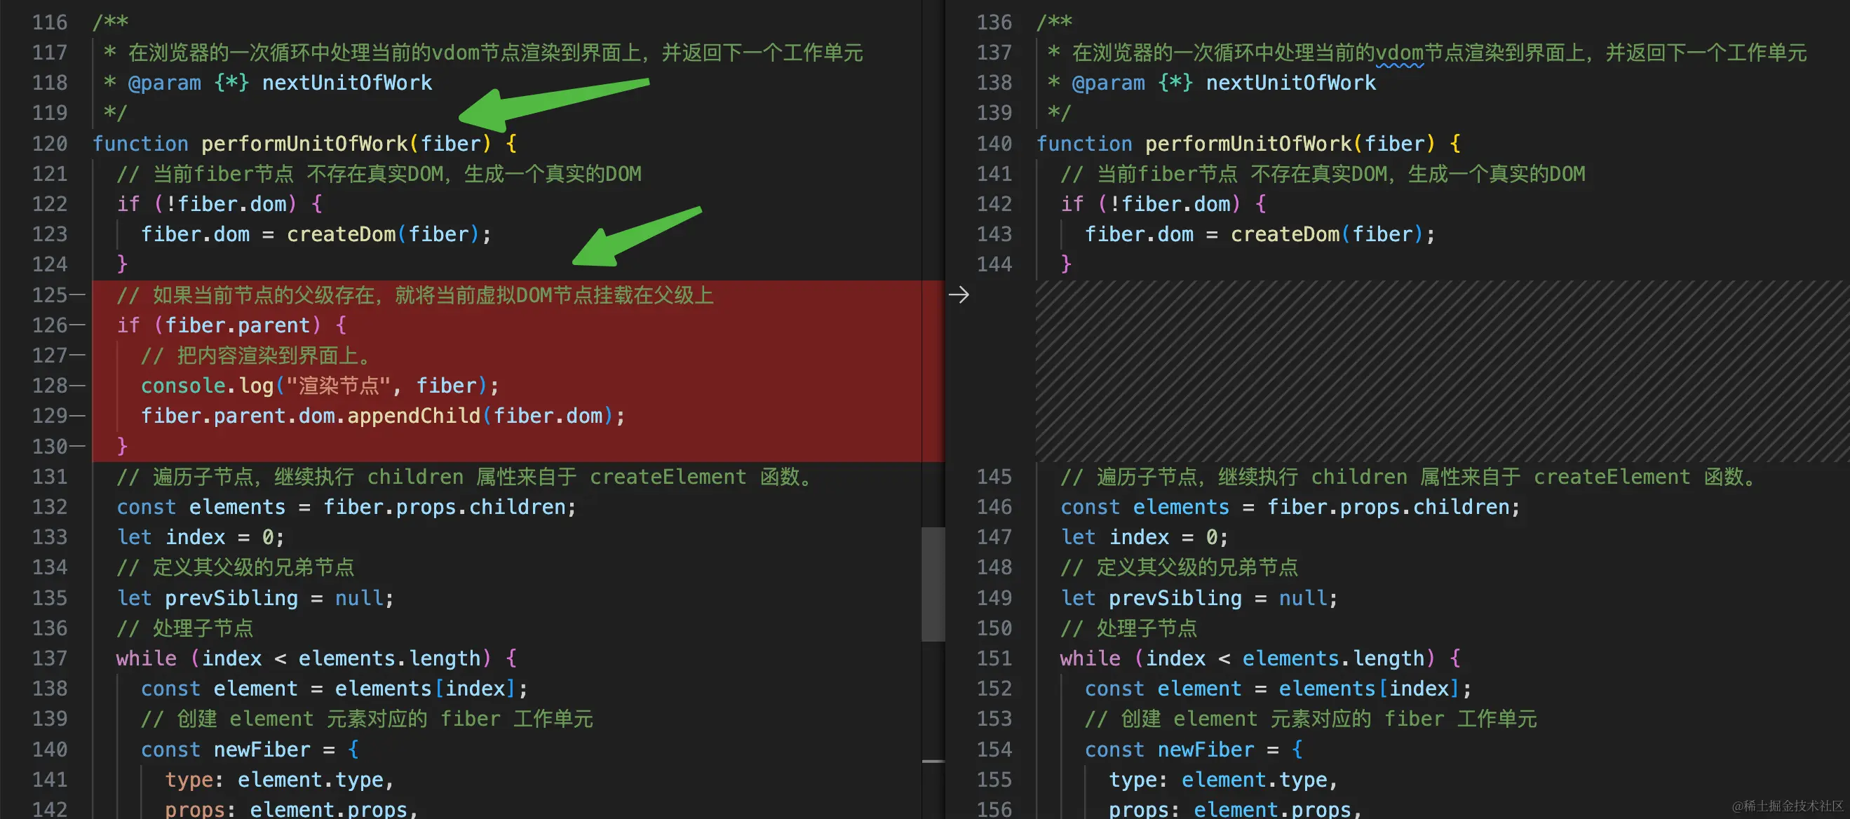Click appendChild in deleted line 129
Screen dimensions: 1850x819
[414, 417]
